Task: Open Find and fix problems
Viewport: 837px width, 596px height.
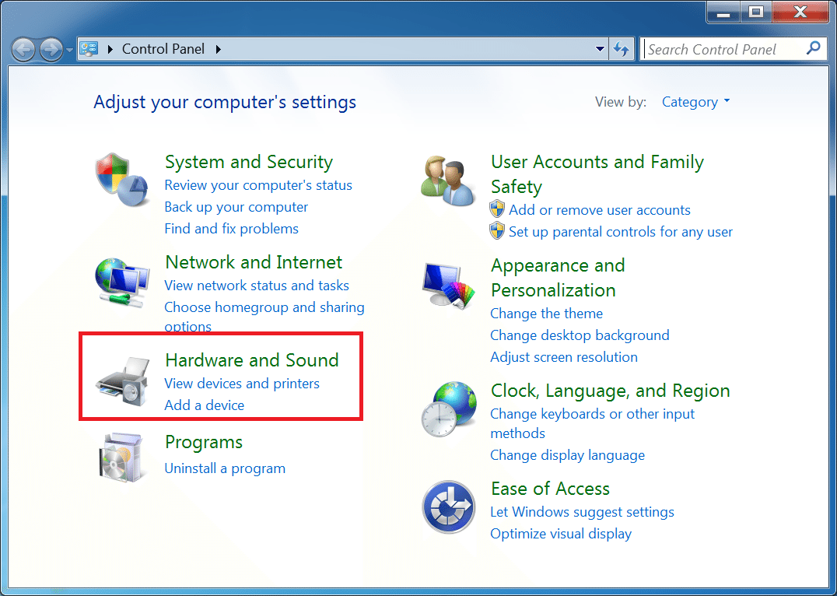Action: click(232, 229)
